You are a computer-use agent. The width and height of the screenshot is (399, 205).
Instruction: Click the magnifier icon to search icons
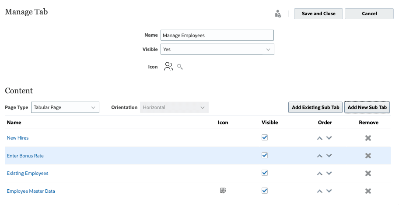tap(180, 67)
